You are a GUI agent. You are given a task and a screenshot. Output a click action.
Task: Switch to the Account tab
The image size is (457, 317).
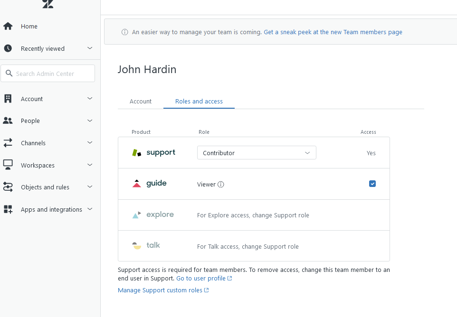(x=141, y=101)
